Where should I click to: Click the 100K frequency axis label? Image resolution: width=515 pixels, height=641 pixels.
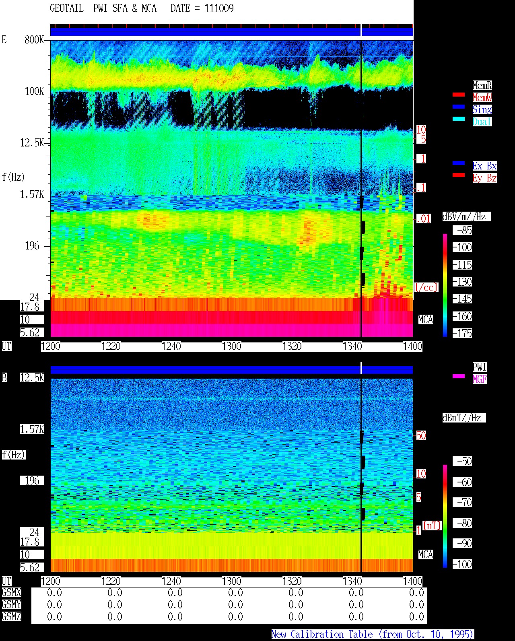click(34, 91)
